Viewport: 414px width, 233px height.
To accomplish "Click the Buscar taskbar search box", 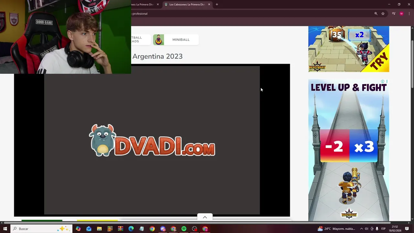I will (42, 229).
